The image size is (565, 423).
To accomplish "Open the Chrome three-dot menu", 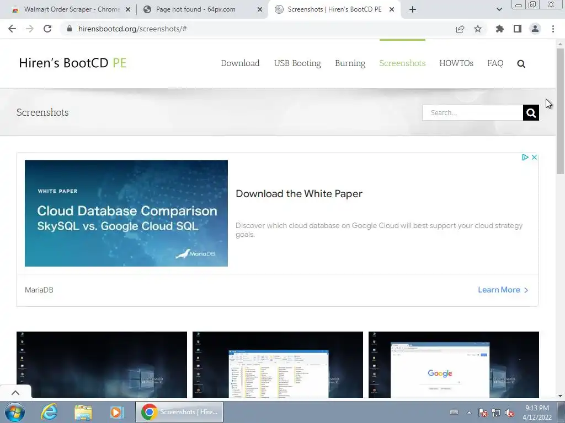I will pos(553,29).
